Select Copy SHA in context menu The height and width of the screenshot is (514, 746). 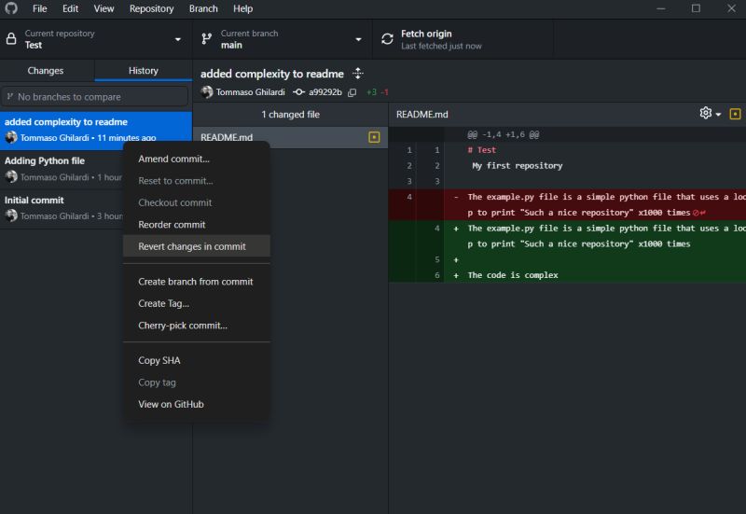[197, 361]
